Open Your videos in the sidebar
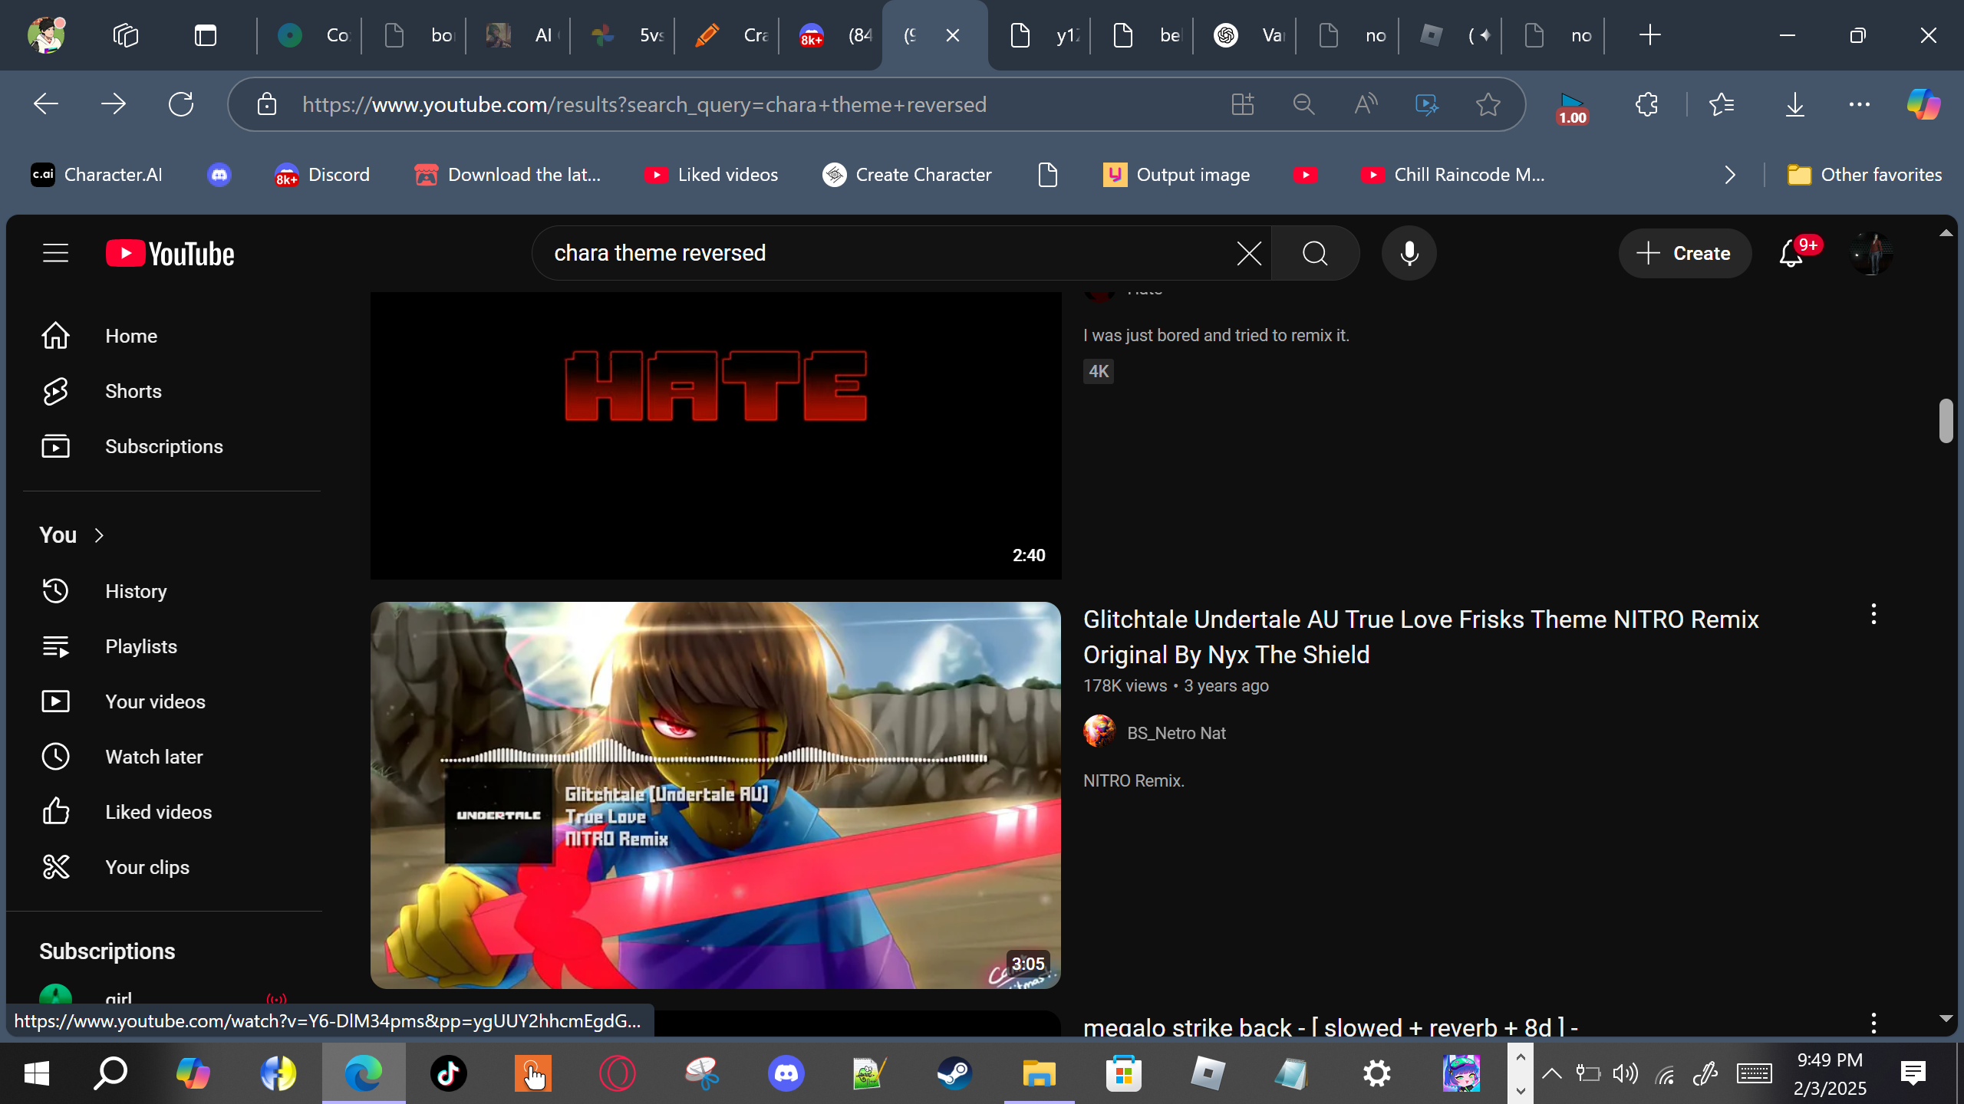The width and height of the screenshot is (1964, 1104). tap(172, 701)
